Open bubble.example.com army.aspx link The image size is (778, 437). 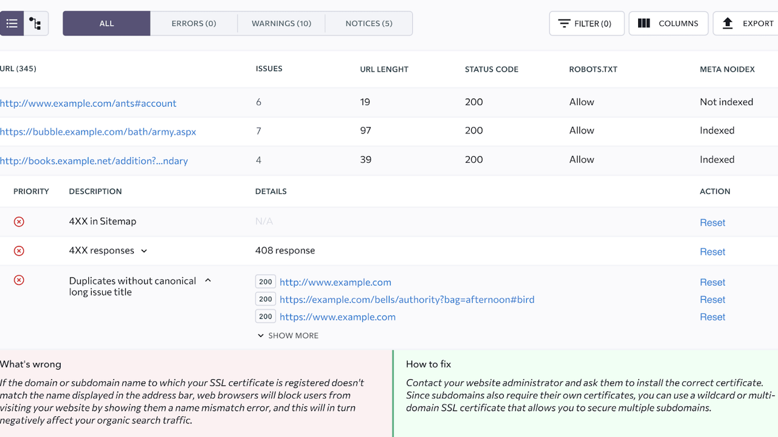point(98,132)
